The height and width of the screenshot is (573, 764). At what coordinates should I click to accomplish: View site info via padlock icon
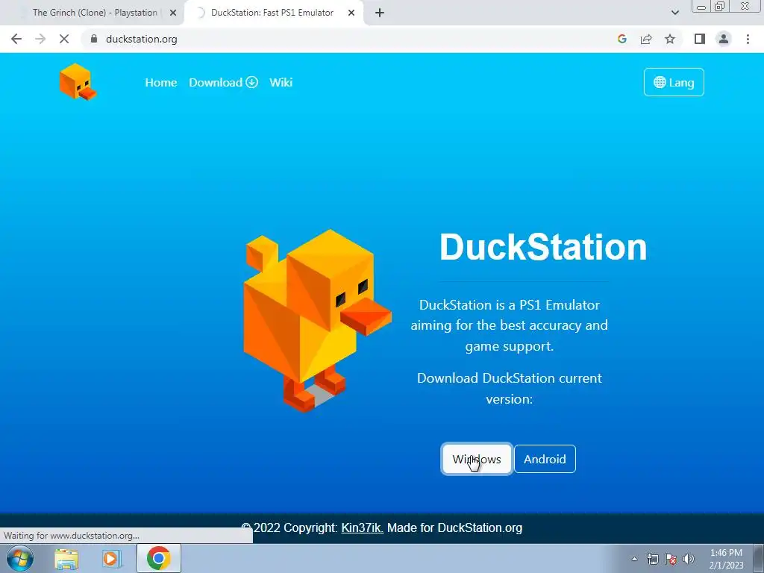pos(94,39)
